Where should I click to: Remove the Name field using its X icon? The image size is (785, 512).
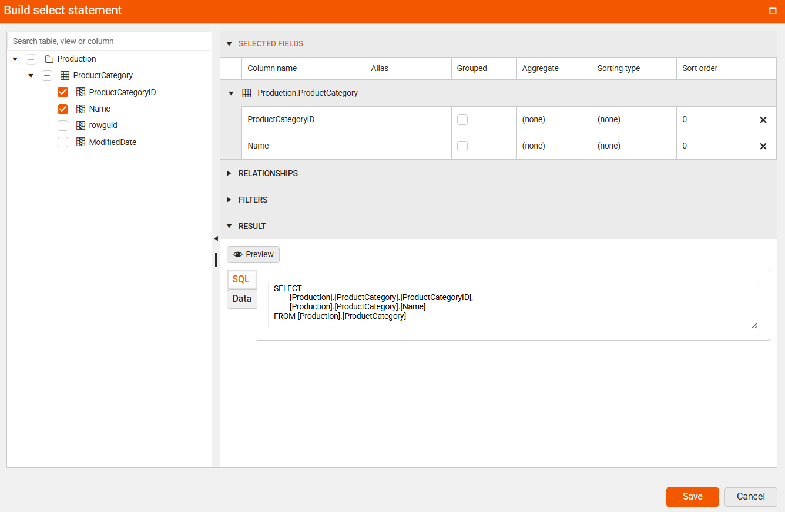point(763,146)
